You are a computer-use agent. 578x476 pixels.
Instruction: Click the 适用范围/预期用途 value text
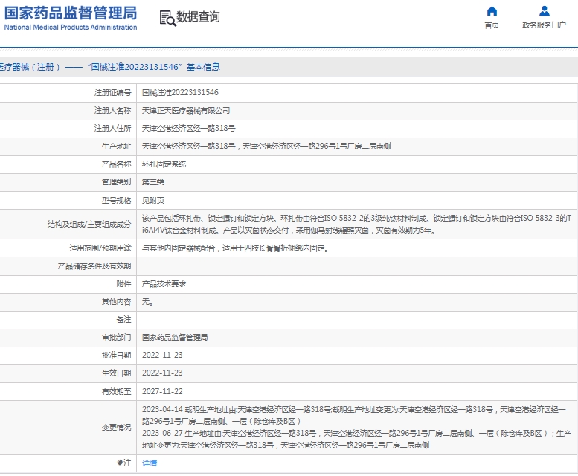[x=235, y=248]
